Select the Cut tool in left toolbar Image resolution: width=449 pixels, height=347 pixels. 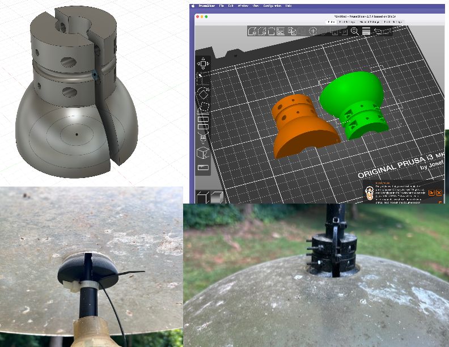coord(203,123)
